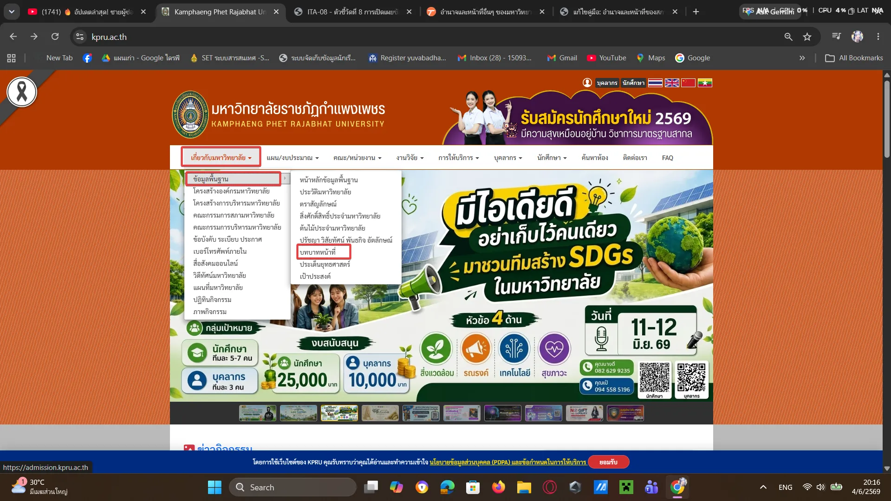Expand the คณะ/หน่วยงาน menu

click(358, 158)
